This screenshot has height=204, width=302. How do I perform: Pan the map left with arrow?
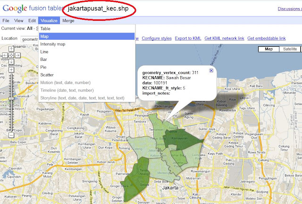[5, 55]
